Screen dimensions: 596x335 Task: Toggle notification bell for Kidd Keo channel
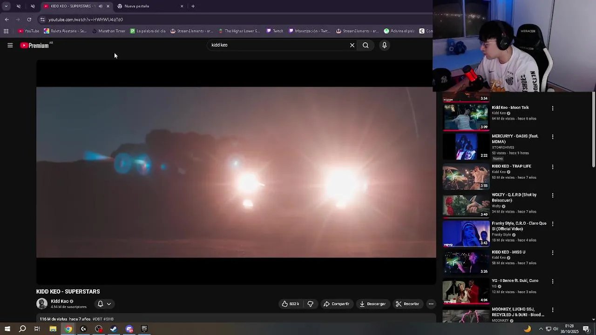point(100,304)
